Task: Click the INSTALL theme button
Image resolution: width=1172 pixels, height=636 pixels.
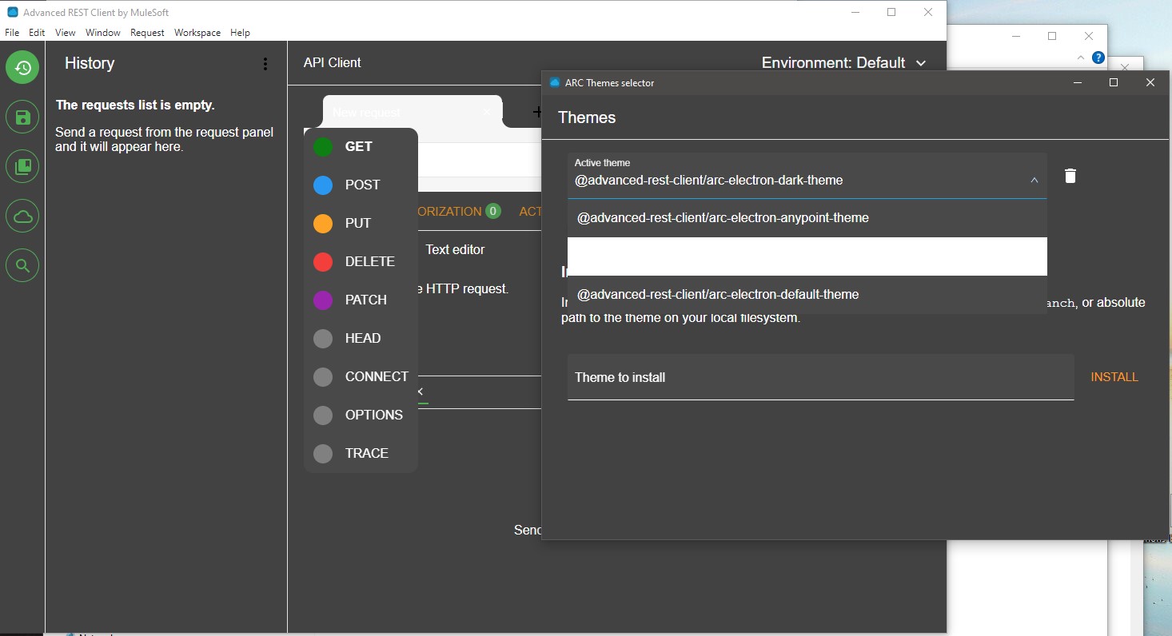Action: [x=1114, y=376]
